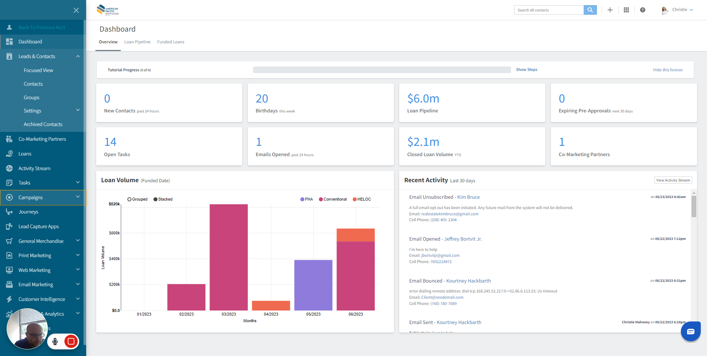The width and height of the screenshot is (707, 356).
Task: Expand the Print Marketing chevron
Action: 78,255
